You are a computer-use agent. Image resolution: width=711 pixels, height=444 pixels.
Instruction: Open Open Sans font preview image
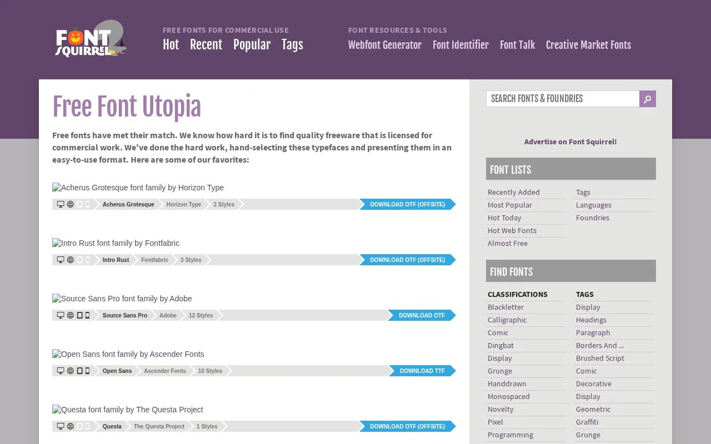(128, 354)
